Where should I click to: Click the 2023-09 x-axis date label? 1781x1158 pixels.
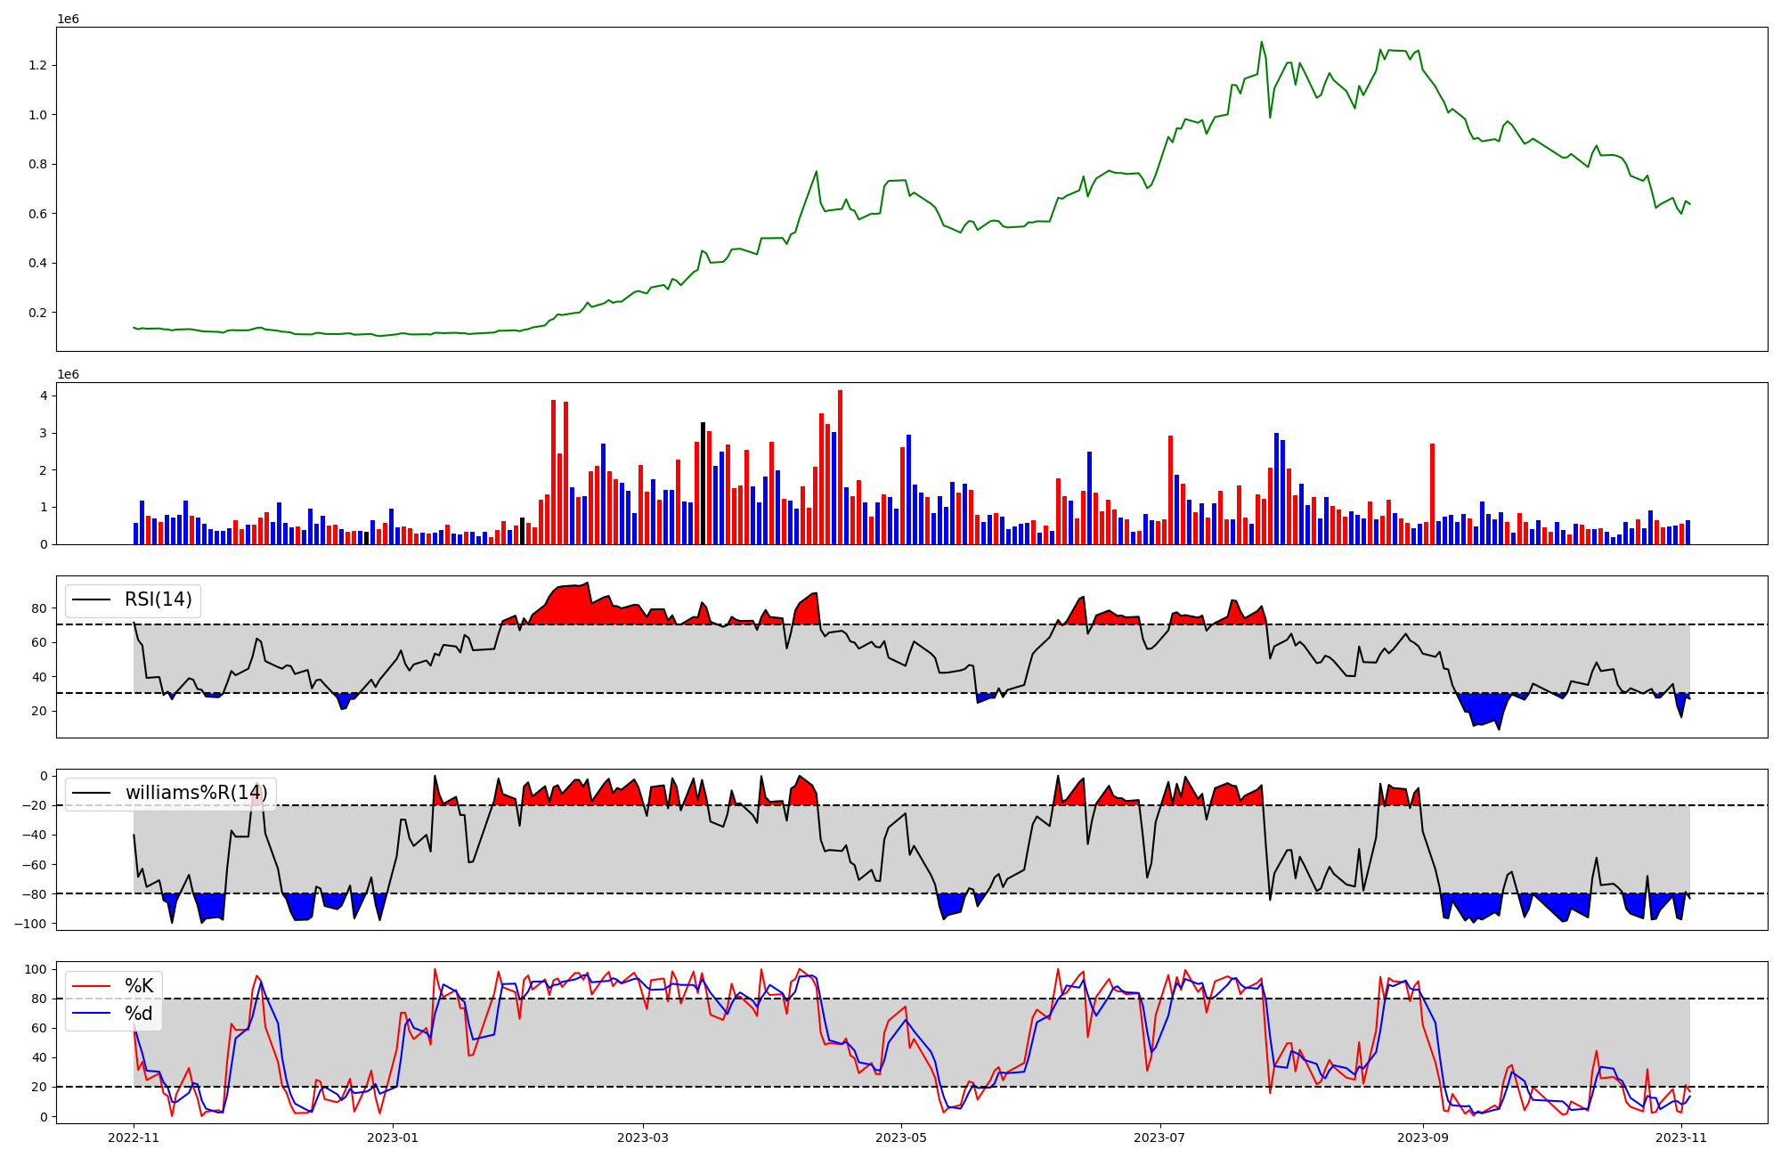[1423, 1138]
